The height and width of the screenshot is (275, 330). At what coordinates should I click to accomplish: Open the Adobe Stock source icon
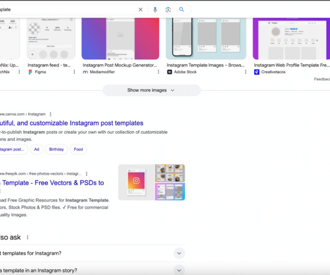point(169,72)
